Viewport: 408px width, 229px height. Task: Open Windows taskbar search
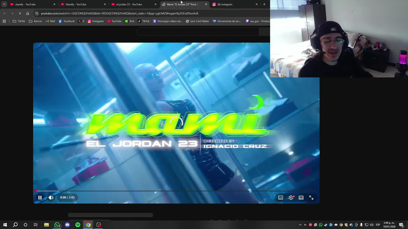coord(15,225)
